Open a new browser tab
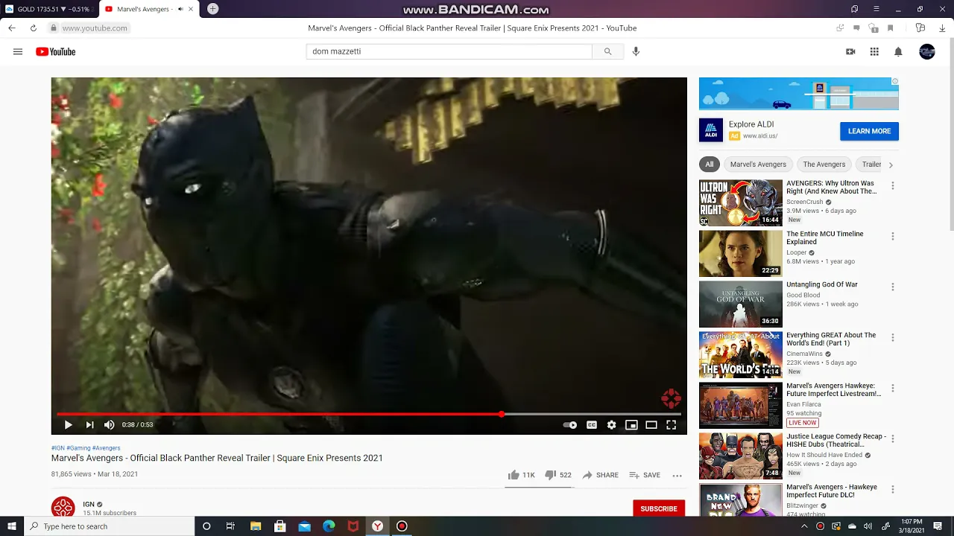Screen dimensions: 954x536 tap(213, 9)
